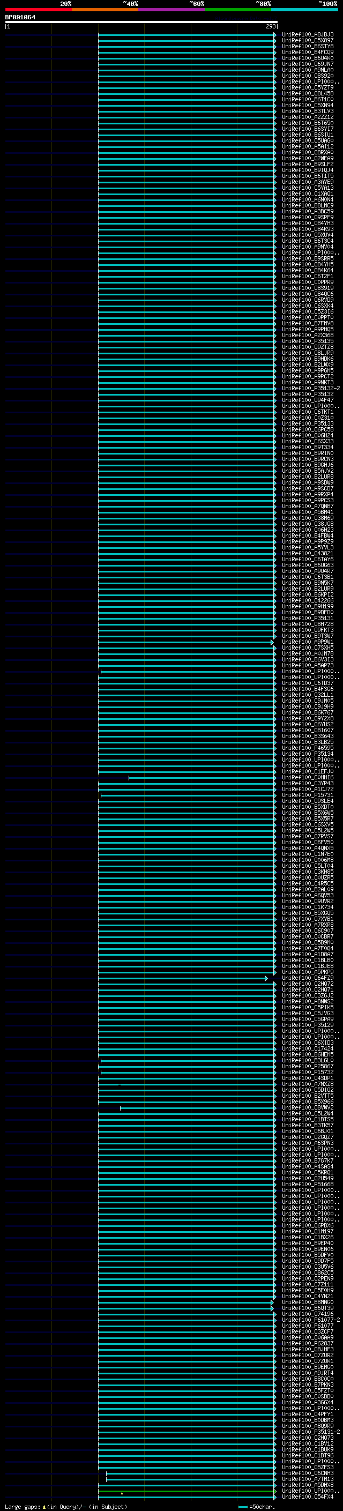
Task: Select label UniRef100_A5AP73
Action: pos(308,665)
